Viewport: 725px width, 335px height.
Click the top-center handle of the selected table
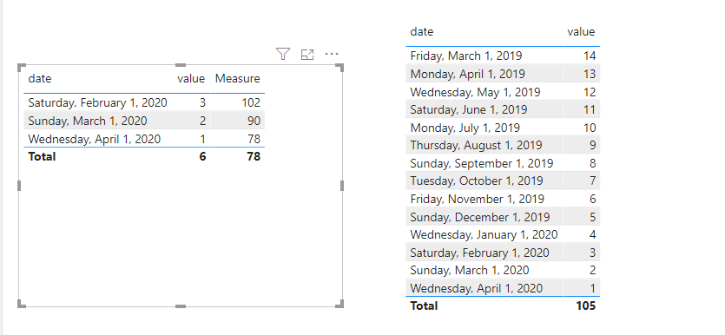pos(181,65)
